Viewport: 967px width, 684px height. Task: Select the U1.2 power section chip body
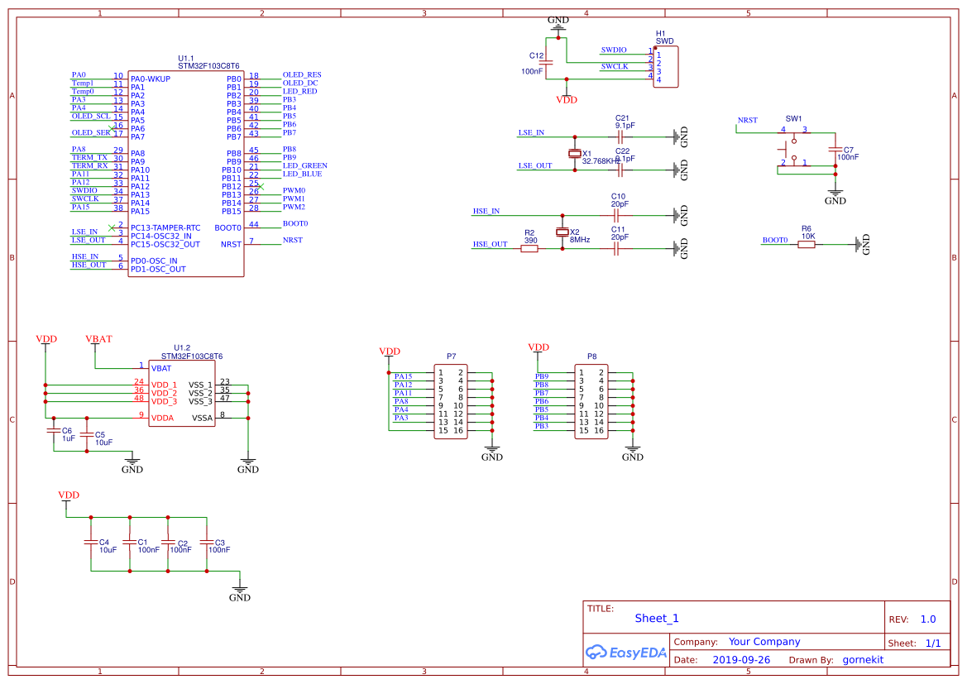tap(182, 393)
